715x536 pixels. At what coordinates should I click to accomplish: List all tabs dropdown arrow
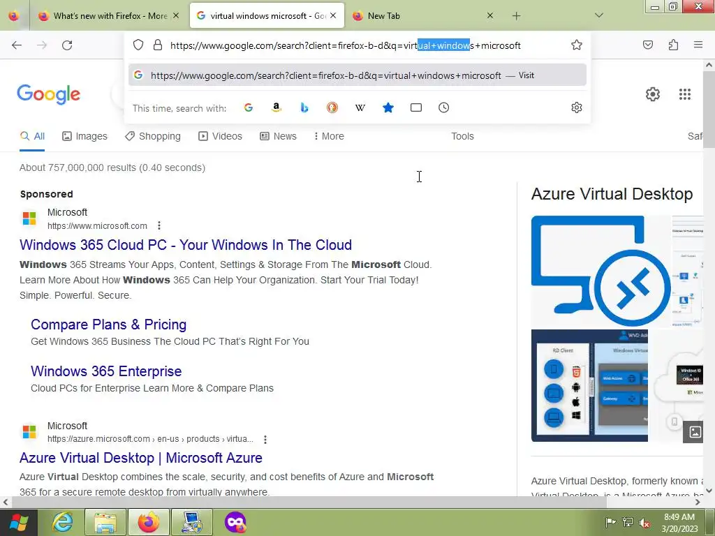[x=598, y=15]
